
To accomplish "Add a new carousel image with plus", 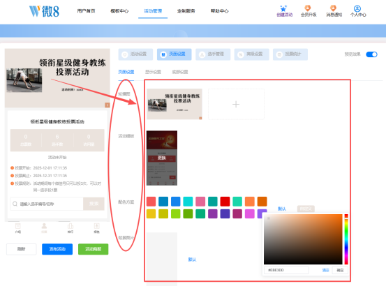I will click(x=236, y=104).
